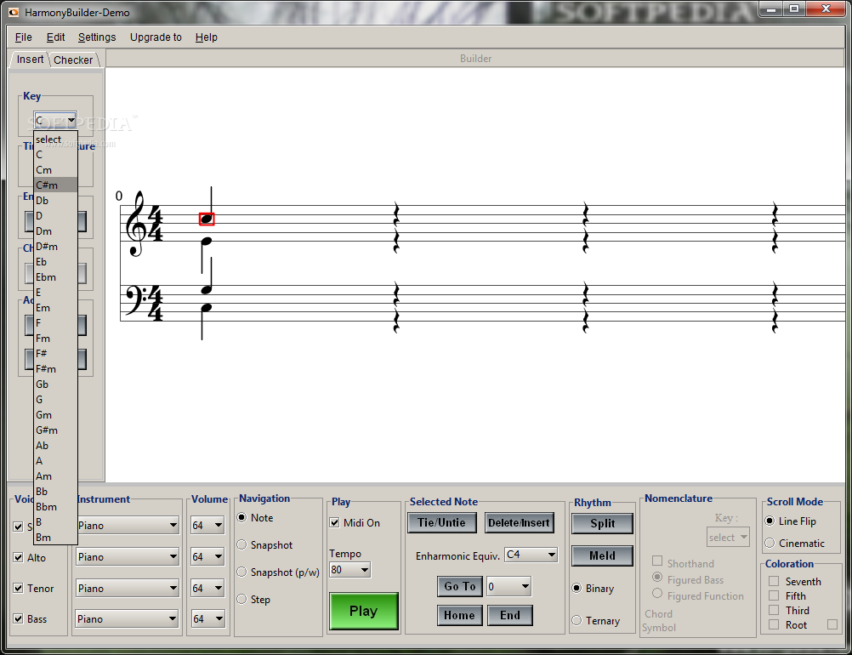The height and width of the screenshot is (655, 852).
Task: Toggle the Tenor voice checkbox
Action: pos(19,588)
